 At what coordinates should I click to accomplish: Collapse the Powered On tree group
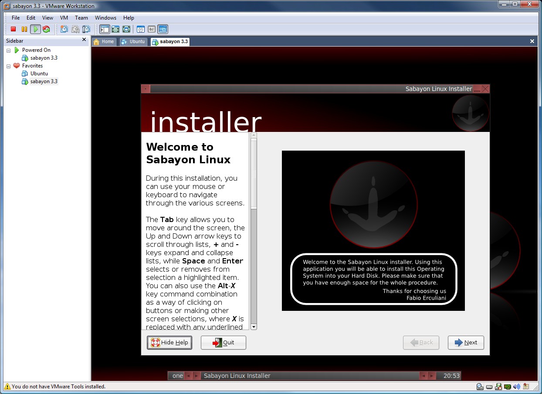coord(9,51)
